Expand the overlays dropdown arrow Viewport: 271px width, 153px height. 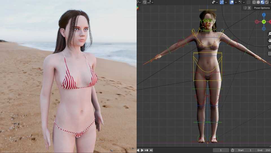(x=236, y=2)
